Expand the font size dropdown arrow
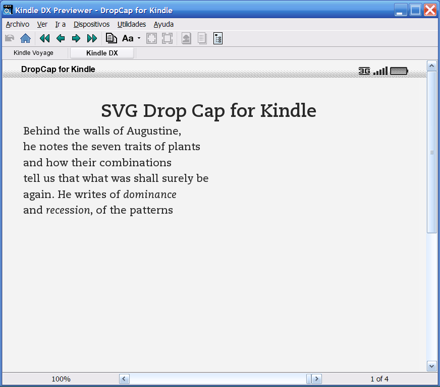This screenshot has width=440, height=387. 139,38
